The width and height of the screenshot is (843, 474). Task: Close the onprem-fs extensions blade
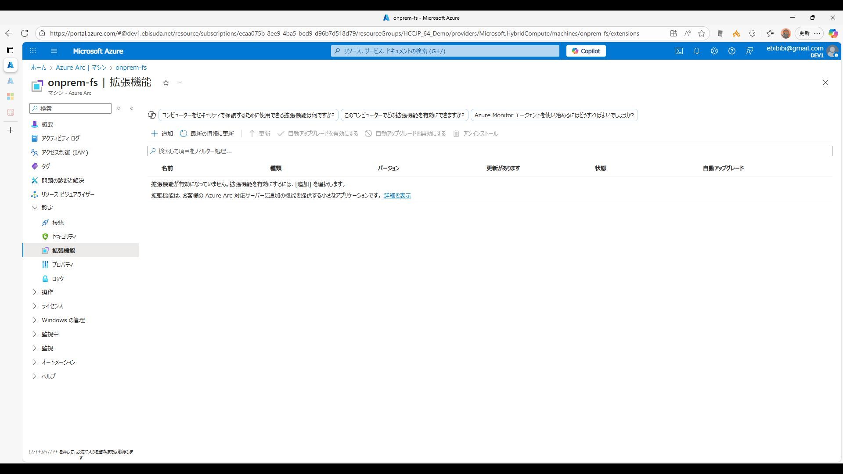click(825, 83)
